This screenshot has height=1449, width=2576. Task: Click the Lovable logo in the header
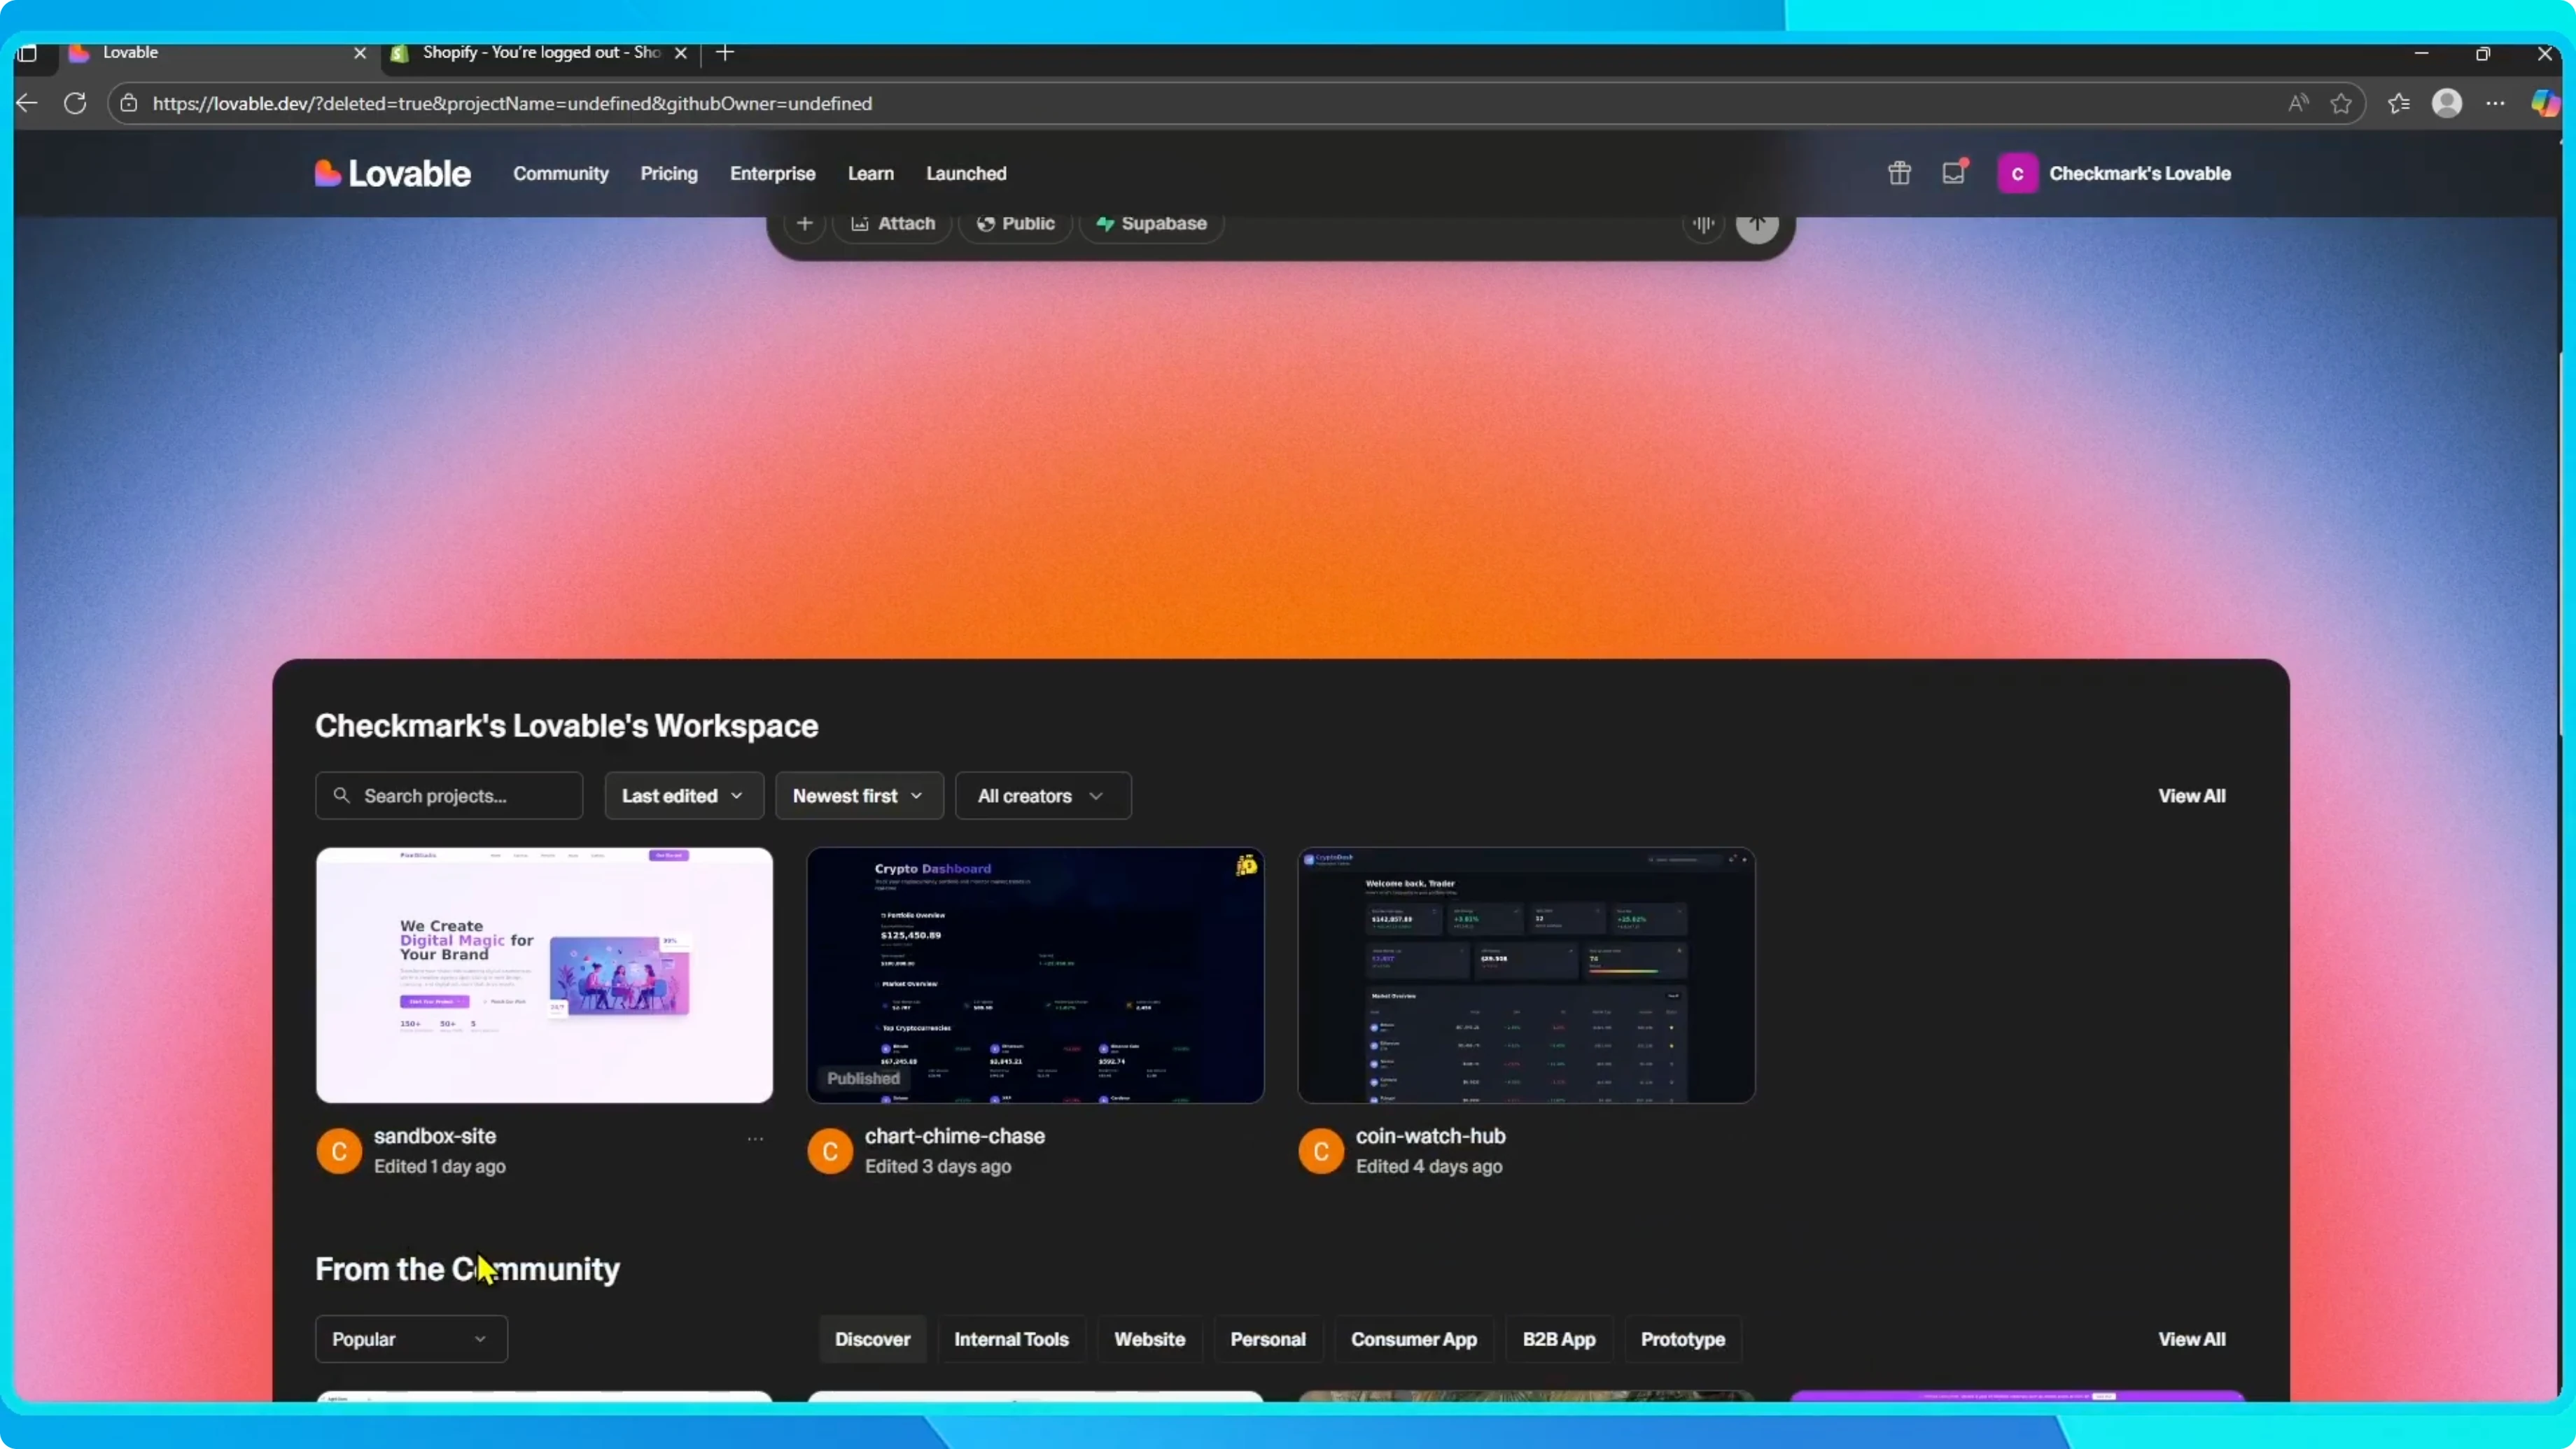click(x=392, y=173)
